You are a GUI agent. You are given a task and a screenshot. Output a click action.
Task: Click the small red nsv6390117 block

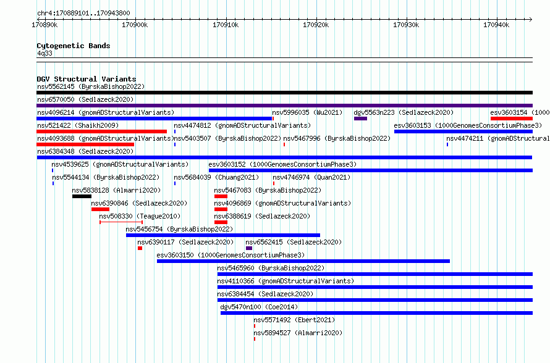pos(140,248)
